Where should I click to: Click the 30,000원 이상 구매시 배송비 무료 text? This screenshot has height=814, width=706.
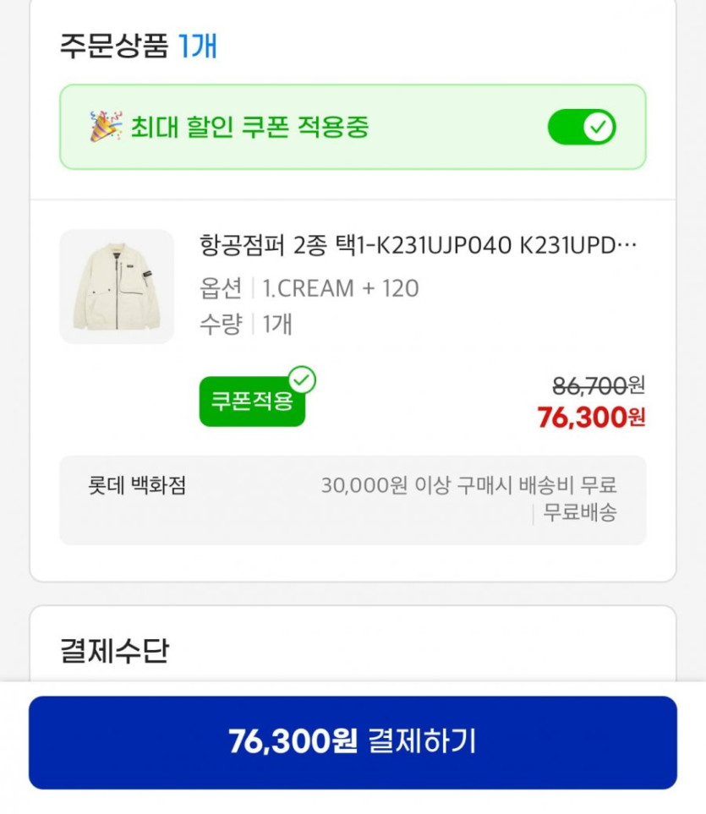click(468, 485)
